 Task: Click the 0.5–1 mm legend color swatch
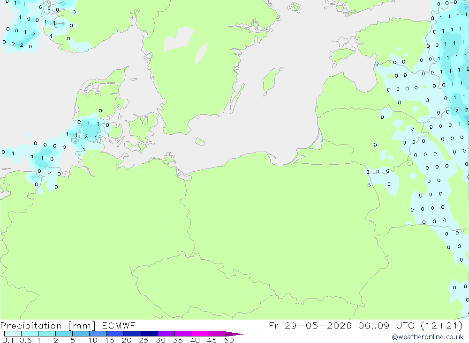pos(30,334)
